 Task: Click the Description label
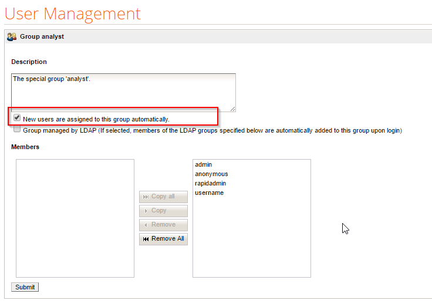tap(29, 62)
